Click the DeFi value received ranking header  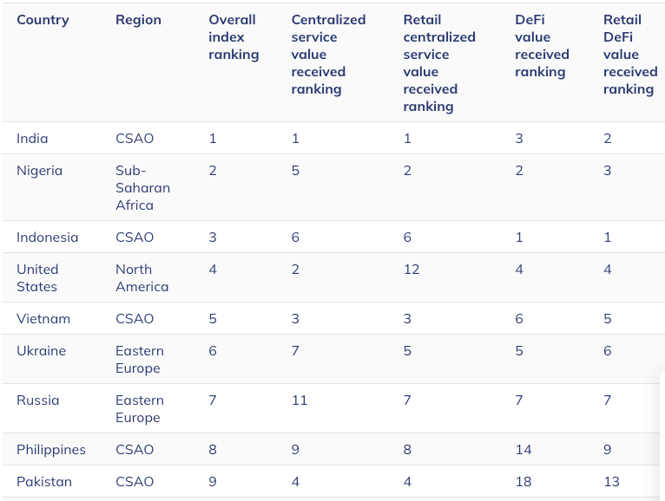[542, 46]
